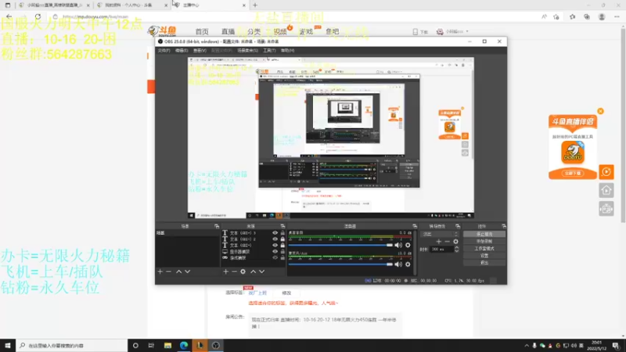Remove the selected source with the minus icon
Viewport: 626px width, 352px height.
tap(234, 271)
